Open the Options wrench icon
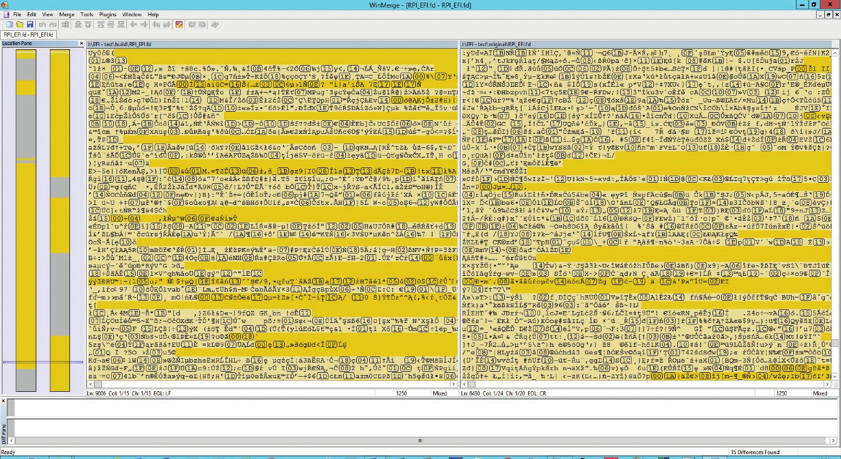The image size is (841, 459). tap(178, 24)
